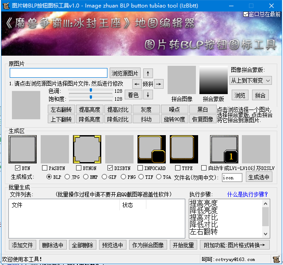The width and height of the screenshot is (283, 265).
Task: Select the BLP format radio button
Action: tap(49, 177)
